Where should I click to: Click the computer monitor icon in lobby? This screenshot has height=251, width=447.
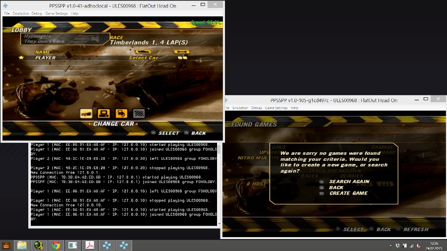[x=103, y=113]
